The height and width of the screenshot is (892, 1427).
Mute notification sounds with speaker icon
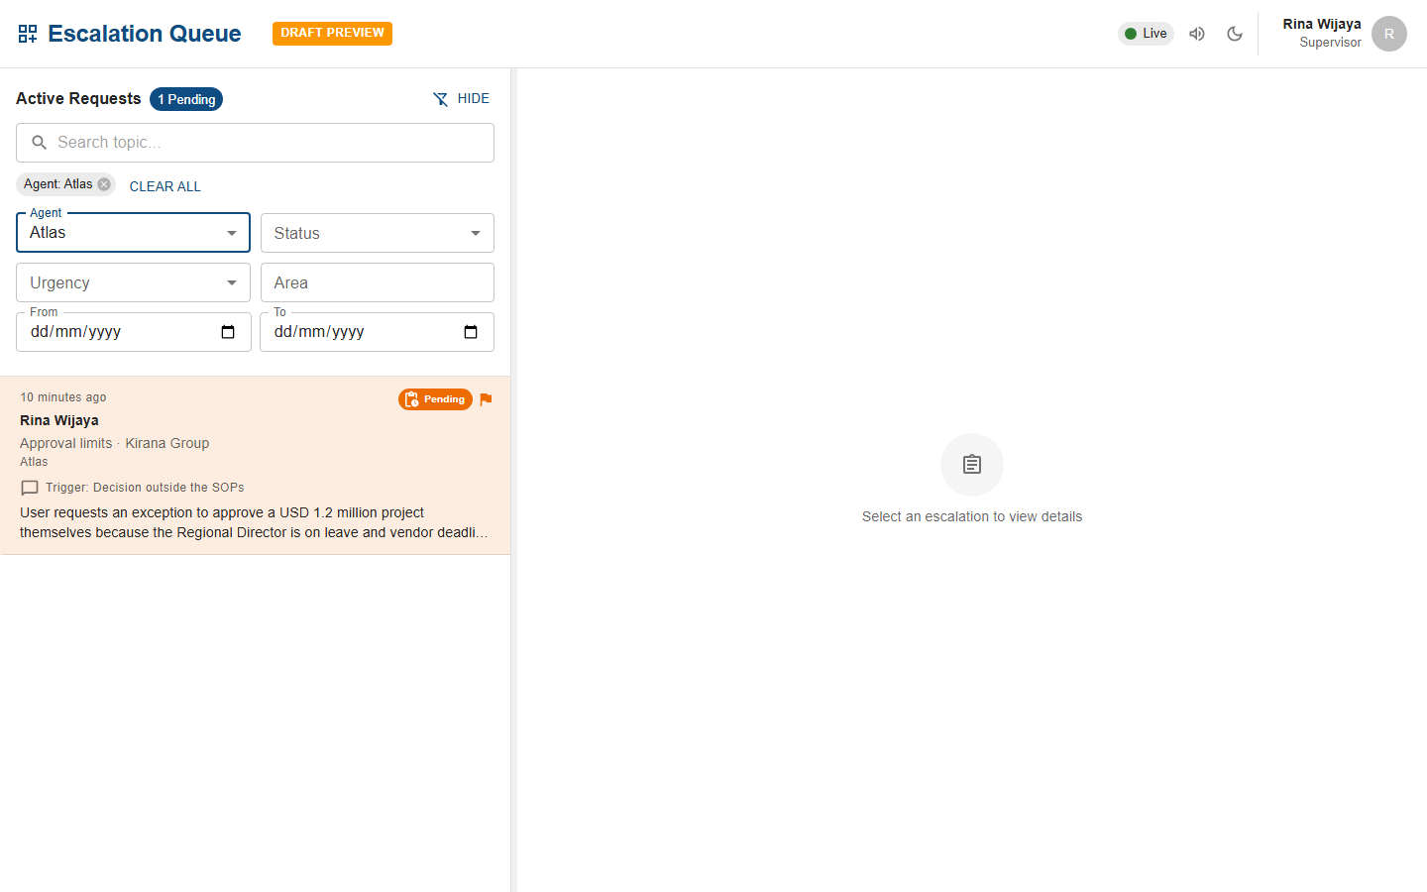pyautogui.click(x=1197, y=34)
